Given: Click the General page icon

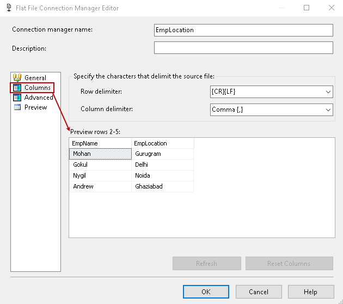Looking at the screenshot, I should pyautogui.click(x=17, y=78).
